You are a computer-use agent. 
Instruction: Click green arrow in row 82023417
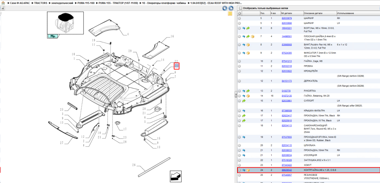coord(244,116)
